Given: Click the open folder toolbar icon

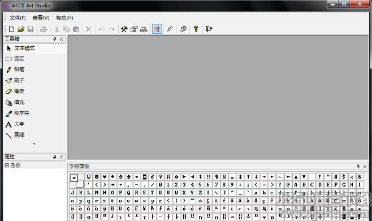Looking at the screenshot, I should pos(21,29).
